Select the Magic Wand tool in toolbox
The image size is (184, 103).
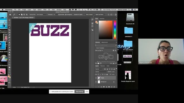9,27
